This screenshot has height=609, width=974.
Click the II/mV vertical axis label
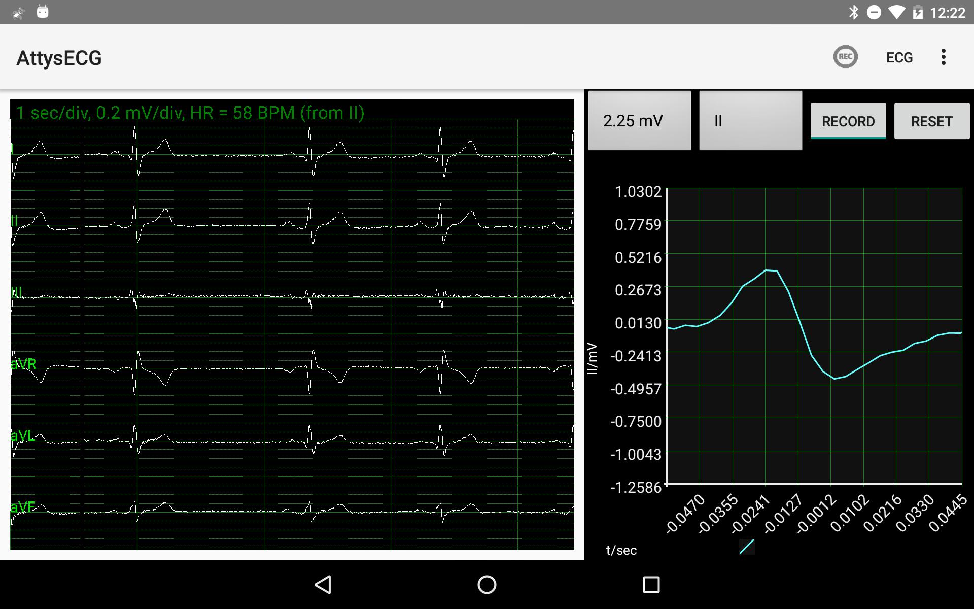click(592, 359)
